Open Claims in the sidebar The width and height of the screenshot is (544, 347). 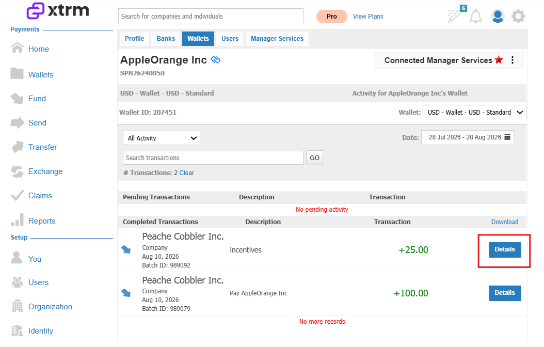[40, 196]
